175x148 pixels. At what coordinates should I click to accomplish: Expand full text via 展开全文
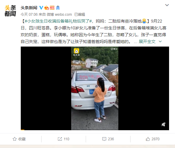click(147, 42)
